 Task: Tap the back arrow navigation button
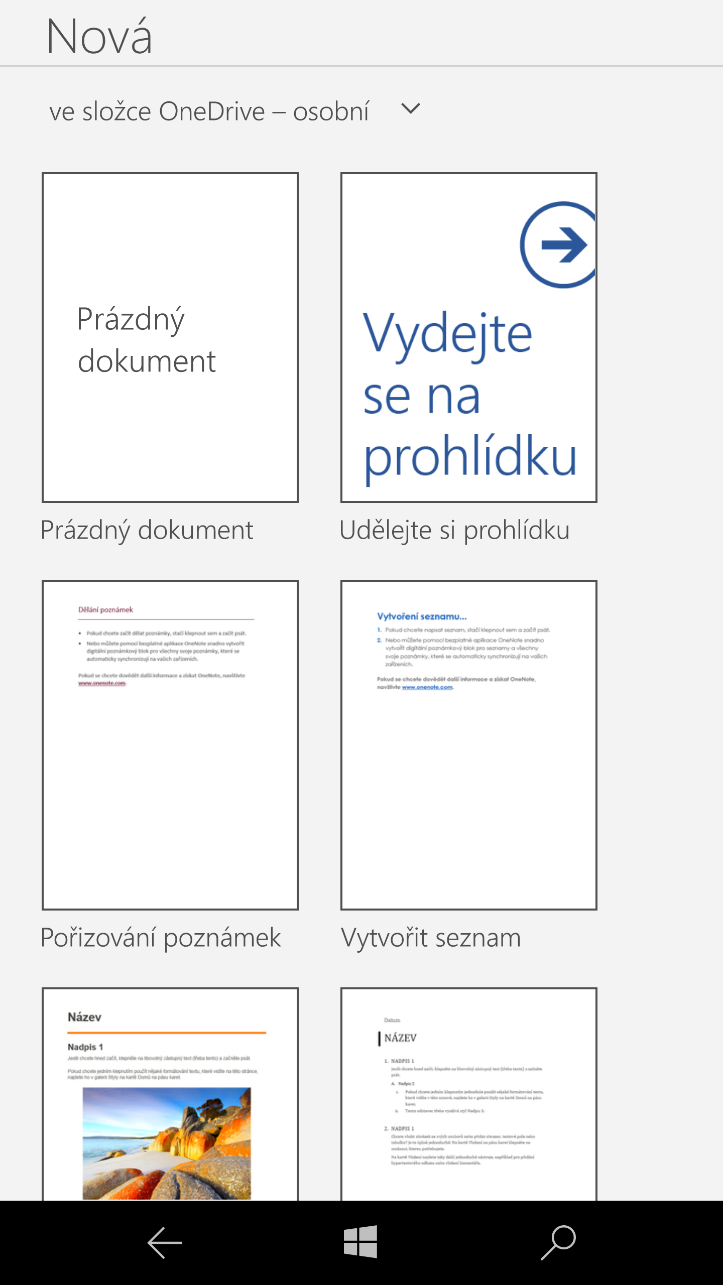tap(165, 1243)
